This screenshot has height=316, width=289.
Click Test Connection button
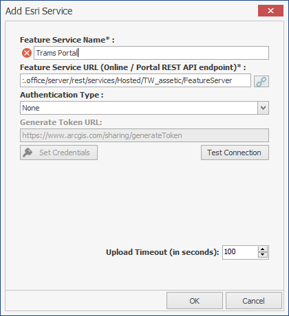(x=235, y=153)
